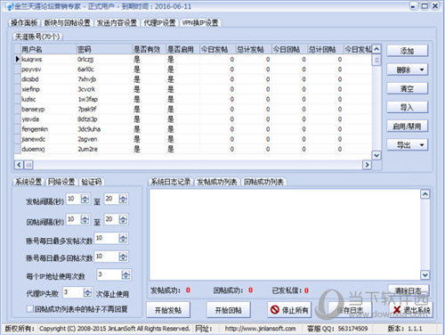Click the 今日发帖 column header
The image size is (445, 335).
coord(218,49)
